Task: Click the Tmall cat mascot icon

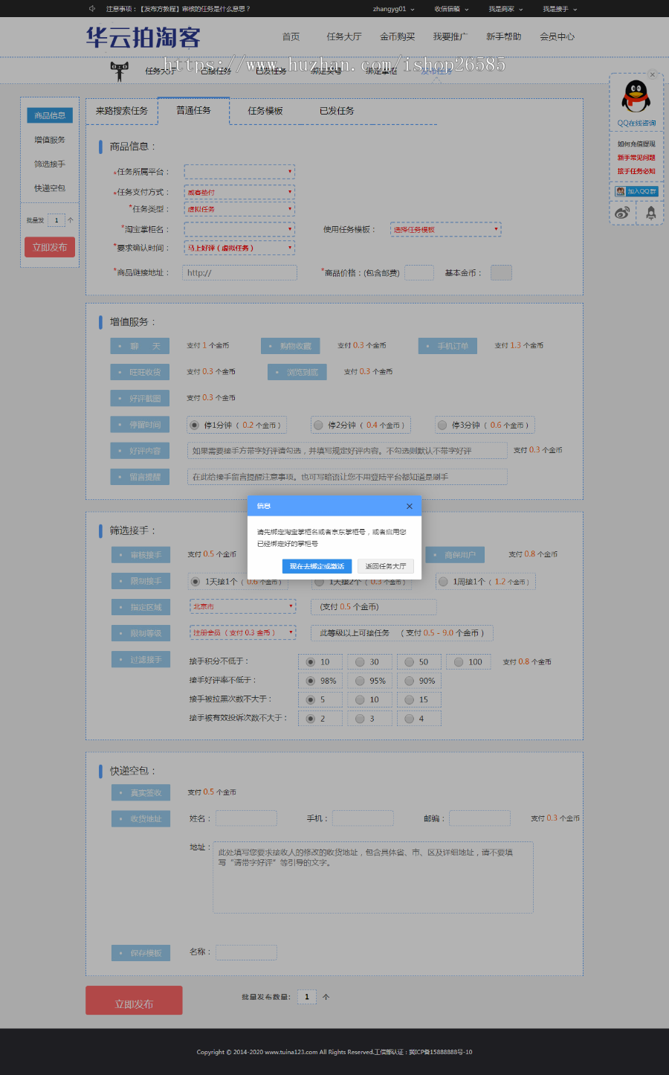Action: click(119, 71)
